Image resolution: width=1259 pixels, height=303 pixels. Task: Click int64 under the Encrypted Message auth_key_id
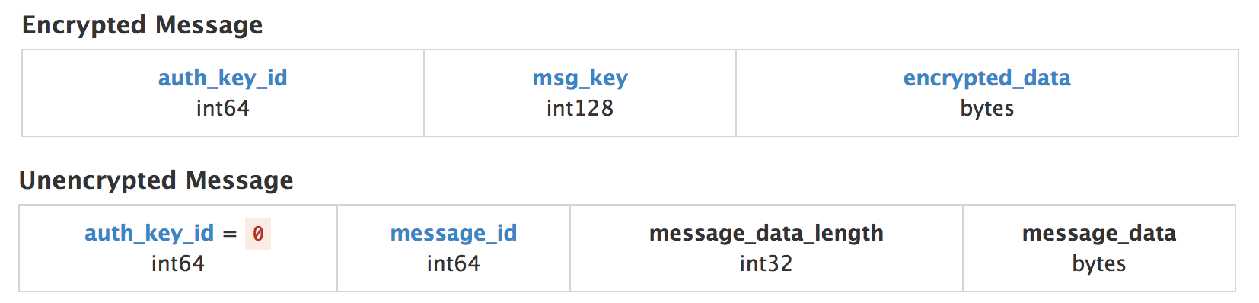[x=222, y=108]
